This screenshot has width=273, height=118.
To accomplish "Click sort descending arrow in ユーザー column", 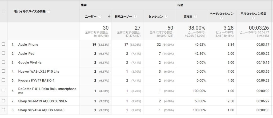I will (109, 16).
